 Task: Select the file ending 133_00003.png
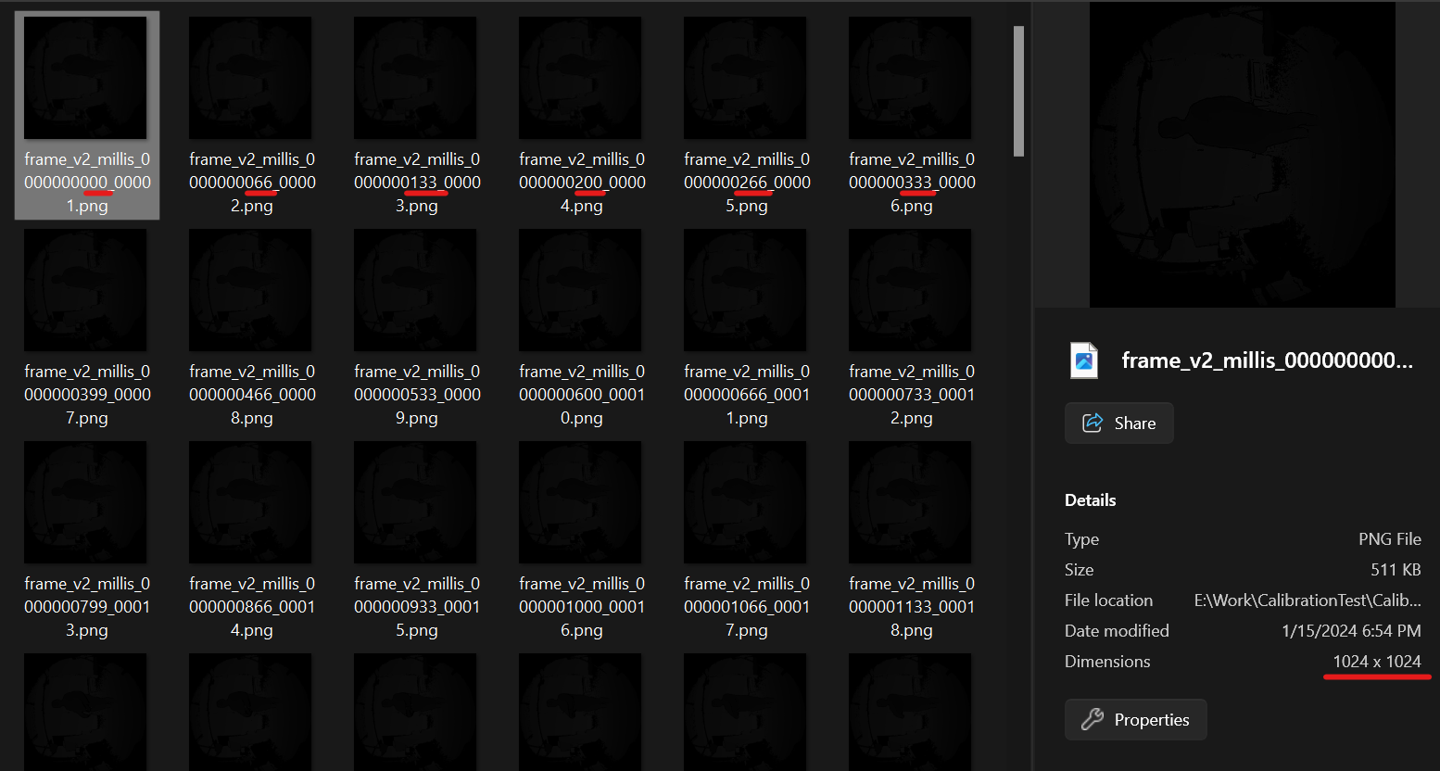(415, 79)
